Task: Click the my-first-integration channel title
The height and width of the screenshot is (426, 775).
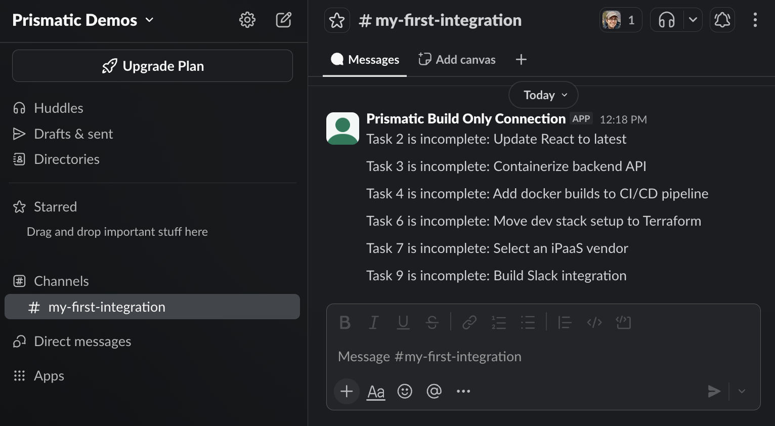Action: click(x=440, y=20)
